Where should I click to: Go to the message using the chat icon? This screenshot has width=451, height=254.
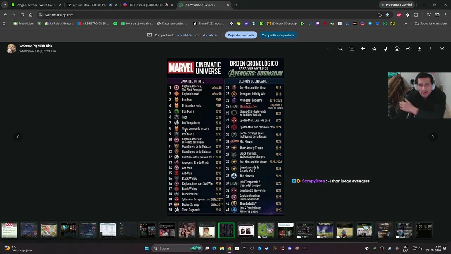tap(352, 49)
